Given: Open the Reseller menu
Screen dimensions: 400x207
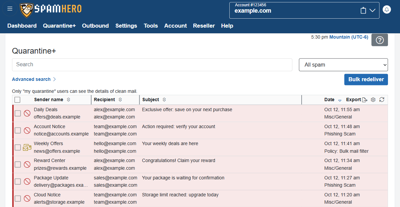Looking at the screenshot, I should pyautogui.click(x=204, y=26).
